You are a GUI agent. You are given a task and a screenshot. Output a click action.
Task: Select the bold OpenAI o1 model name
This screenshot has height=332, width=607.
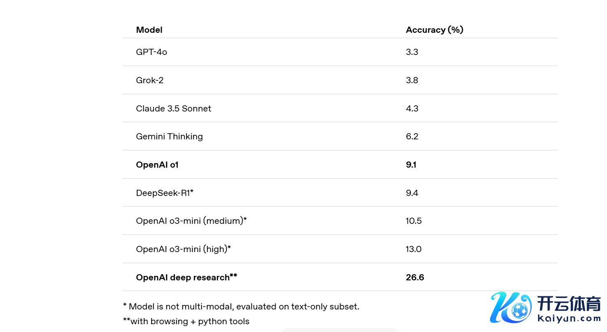pyautogui.click(x=157, y=165)
